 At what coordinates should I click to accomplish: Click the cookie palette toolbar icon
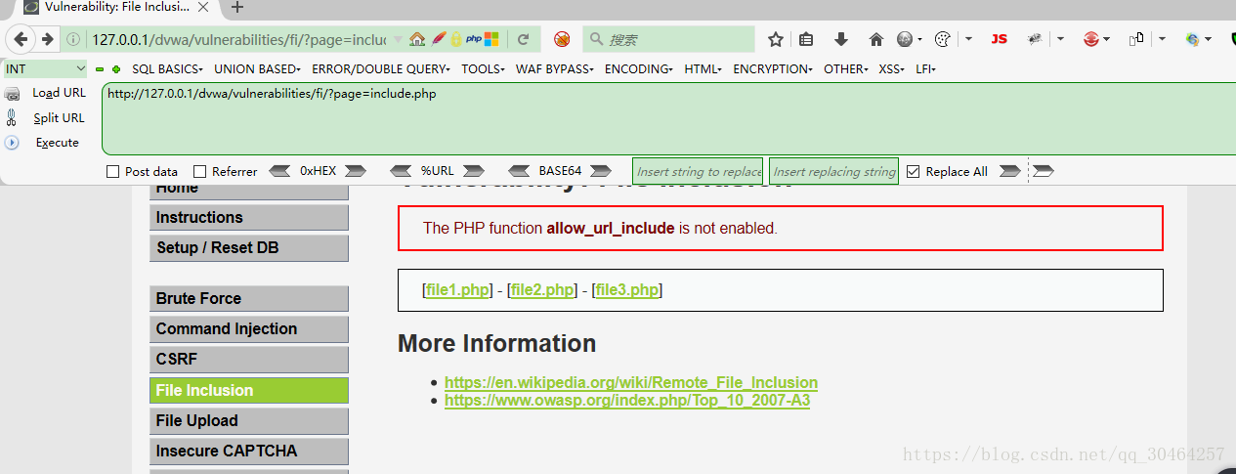943,39
